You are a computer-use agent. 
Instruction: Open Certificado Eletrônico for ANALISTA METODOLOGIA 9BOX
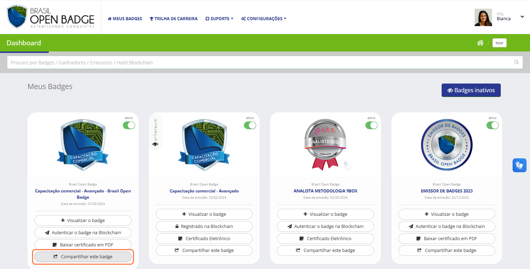325,238
